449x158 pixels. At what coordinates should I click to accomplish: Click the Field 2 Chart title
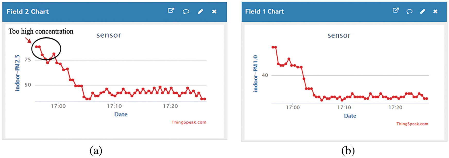pyautogui.click(x=28, y=12)
